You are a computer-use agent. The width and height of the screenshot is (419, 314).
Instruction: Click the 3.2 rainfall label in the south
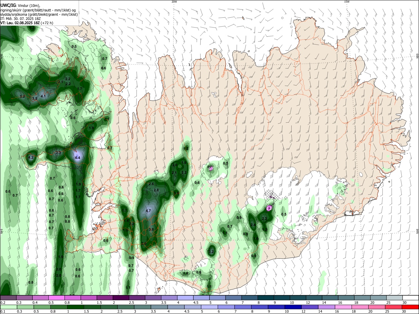[x=211, y=252]
